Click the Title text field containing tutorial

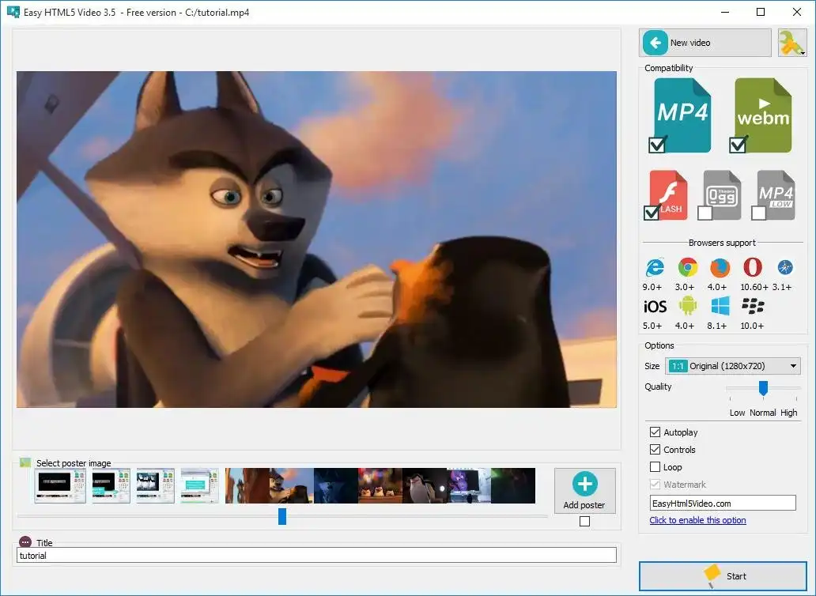coord(316,556)
